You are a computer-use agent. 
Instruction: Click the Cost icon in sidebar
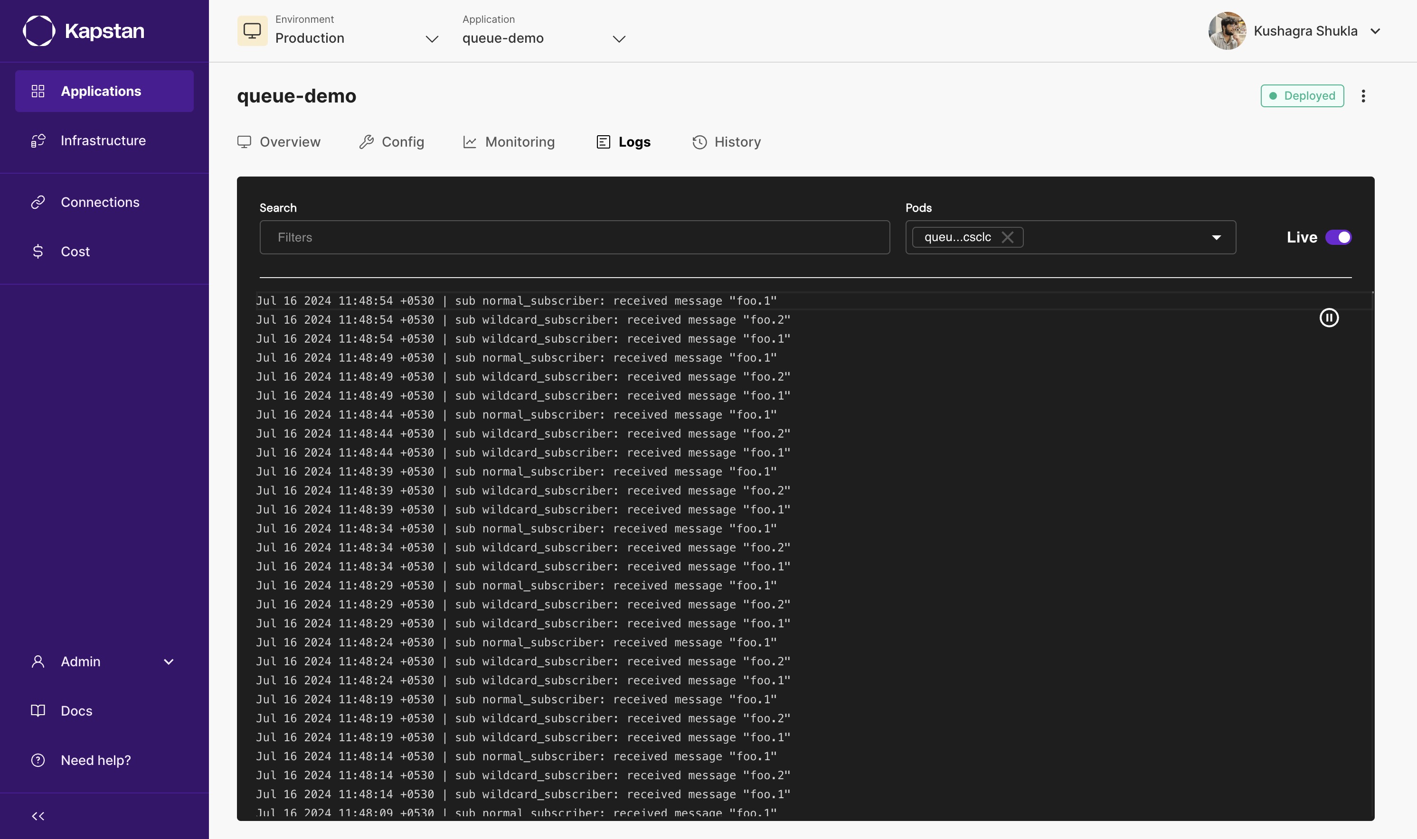tap(37, 252)
